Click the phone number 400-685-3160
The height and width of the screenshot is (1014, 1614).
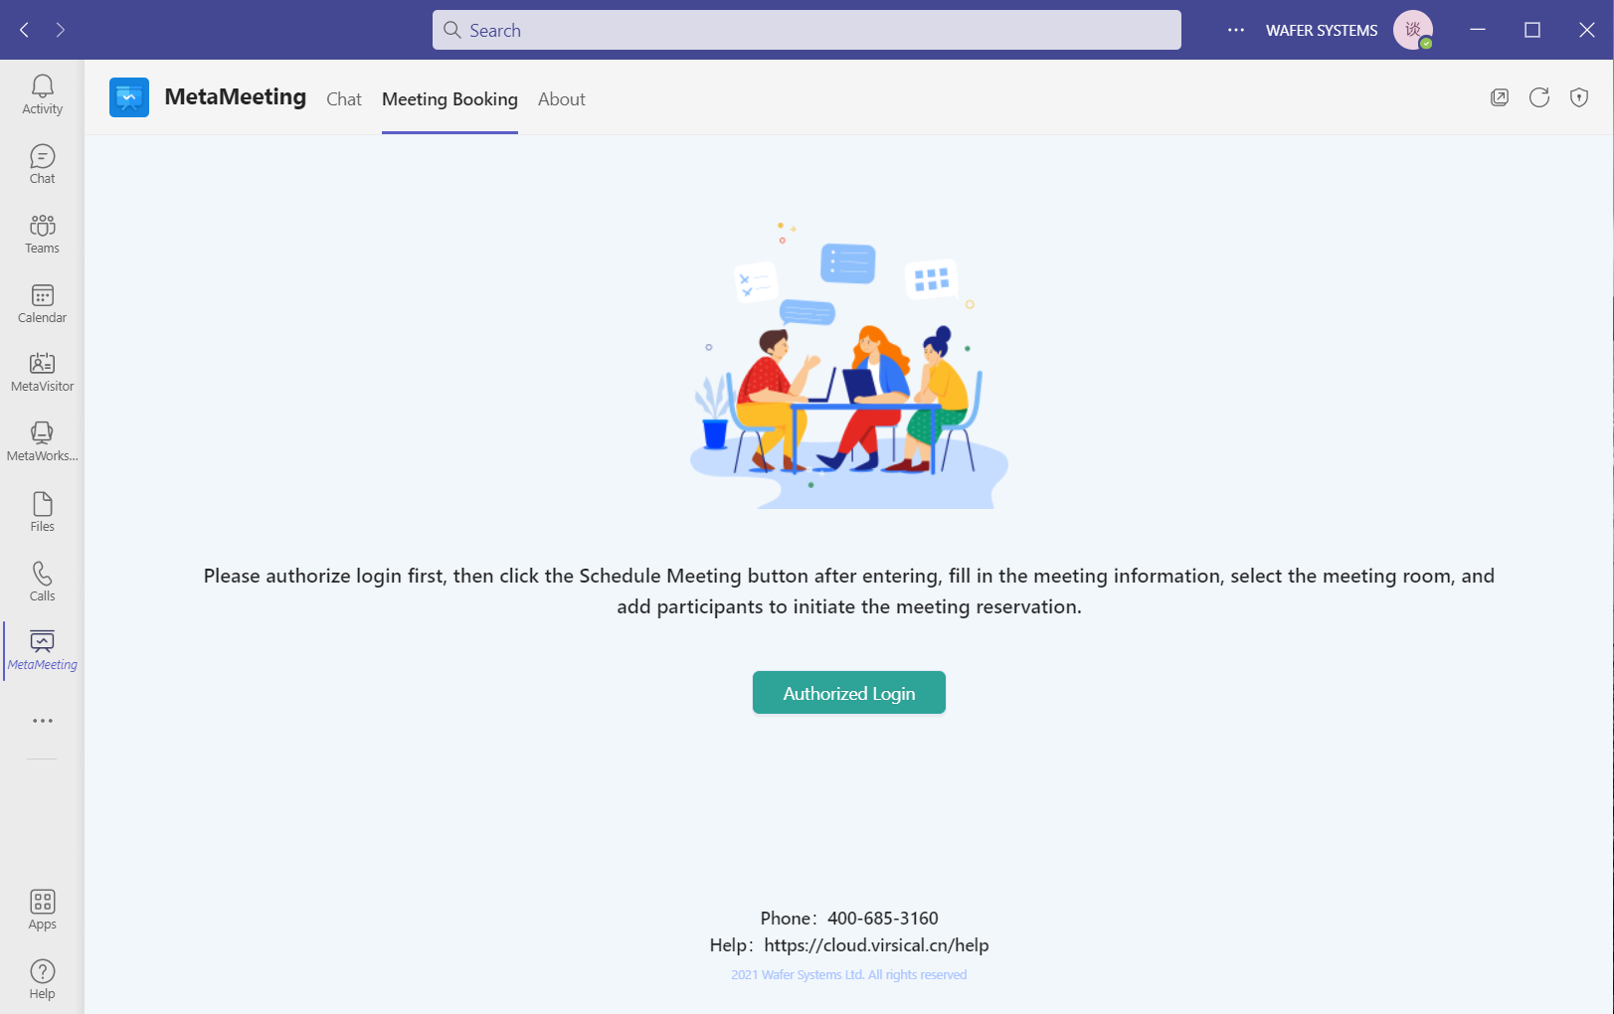pos(883,919)
